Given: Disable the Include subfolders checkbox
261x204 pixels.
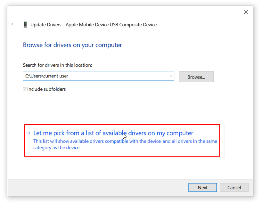Looking at the screenshot, I should pyautogui.click(x=25, y=89).
